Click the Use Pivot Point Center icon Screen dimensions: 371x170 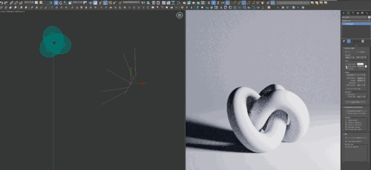click(85, 3)
